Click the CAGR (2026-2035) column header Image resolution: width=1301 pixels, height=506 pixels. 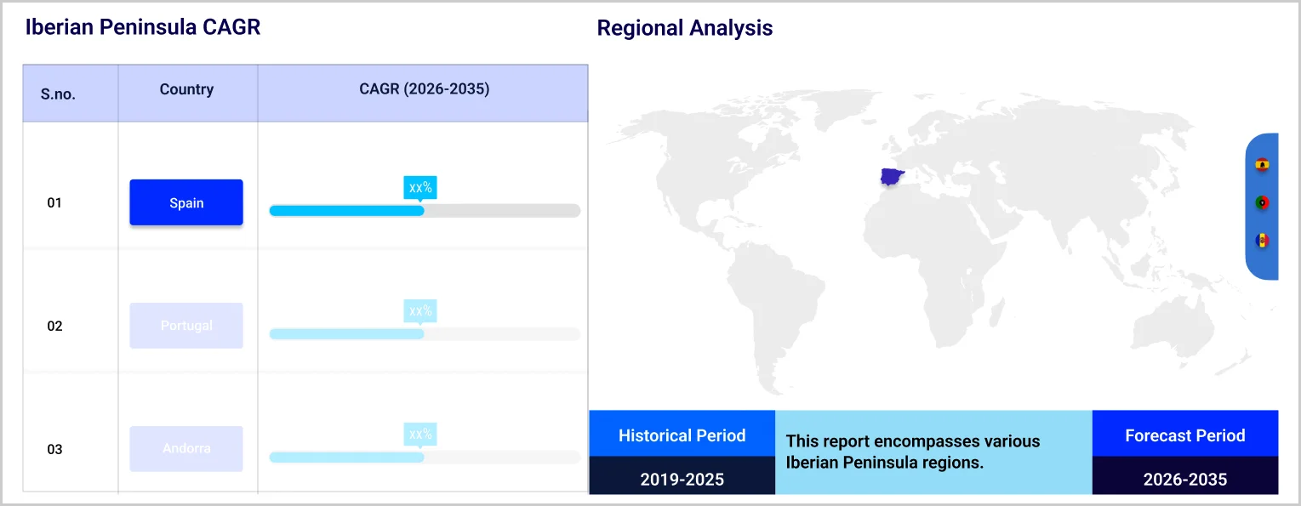(x=425, y=89)
